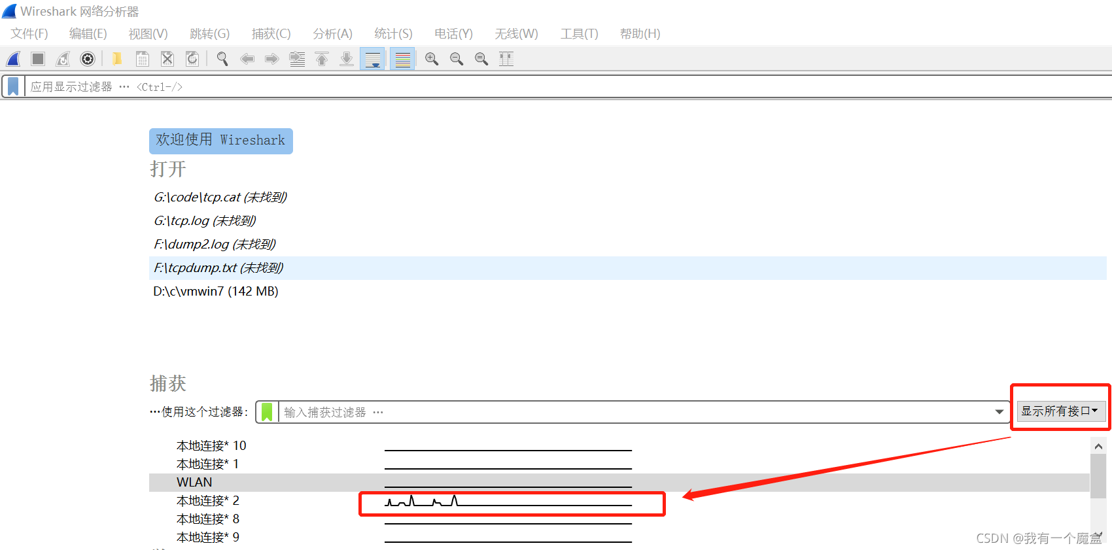Find a packet using the magnifying glass icon
This screenshot has height=550, width=1112.
click(222, 59)
